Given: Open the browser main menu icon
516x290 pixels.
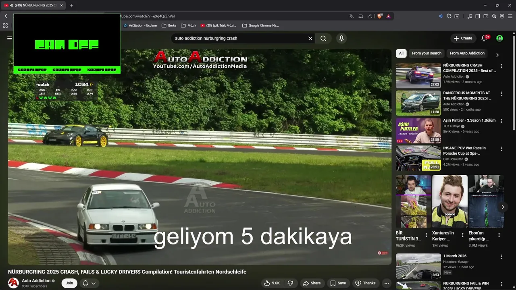Looking at the screenshot, I should (510, 16).
